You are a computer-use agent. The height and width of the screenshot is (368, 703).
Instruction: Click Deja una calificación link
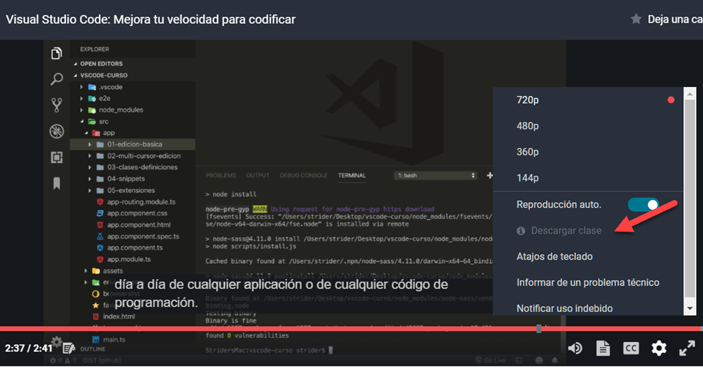675,19
